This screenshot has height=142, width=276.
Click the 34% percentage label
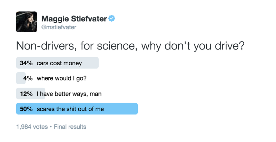coord(26,63)
